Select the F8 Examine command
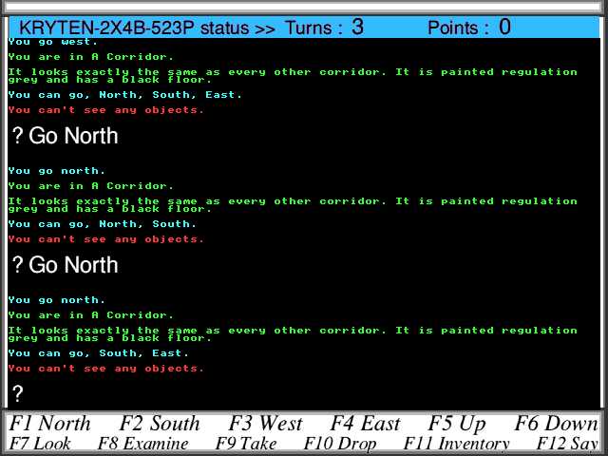 click(x=142, y=444)
